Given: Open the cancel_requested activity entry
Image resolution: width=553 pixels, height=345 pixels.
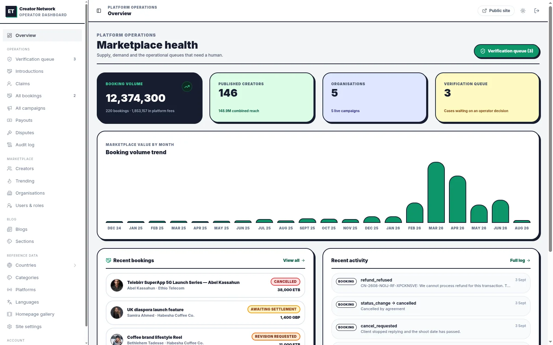Looking at the screenshot, I should [x=431, y=329].
